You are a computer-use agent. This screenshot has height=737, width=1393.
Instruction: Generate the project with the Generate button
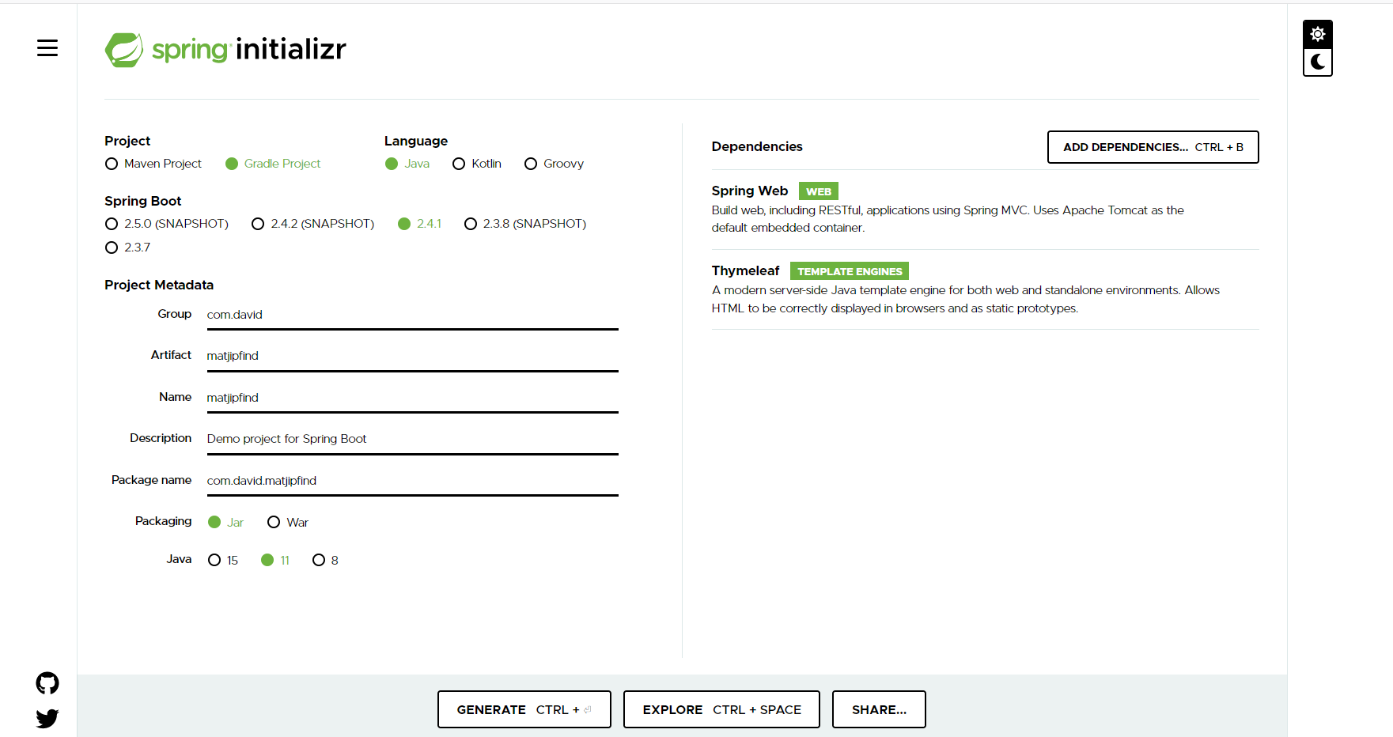coord(524,709)
